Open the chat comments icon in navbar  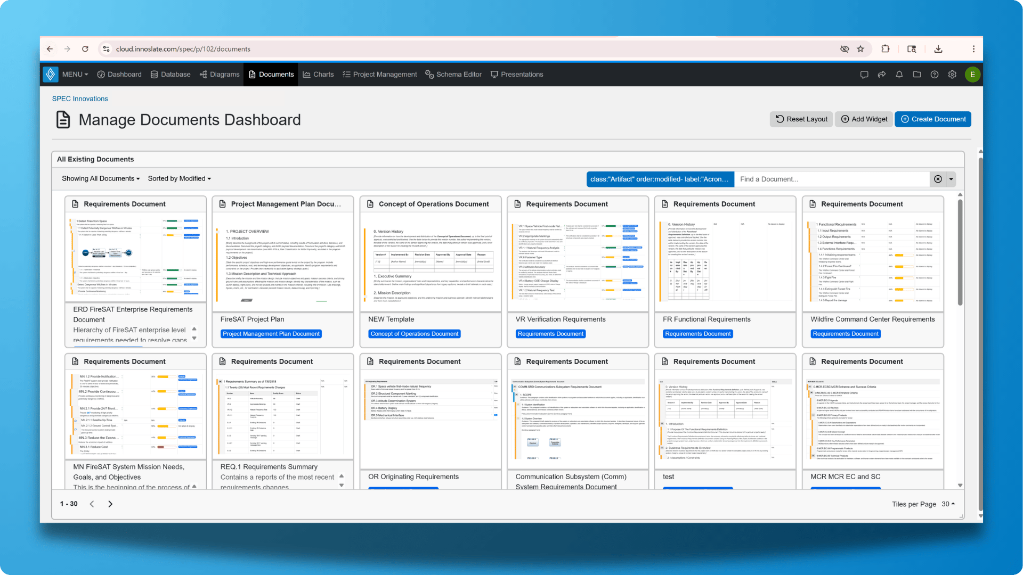point(864,75)
